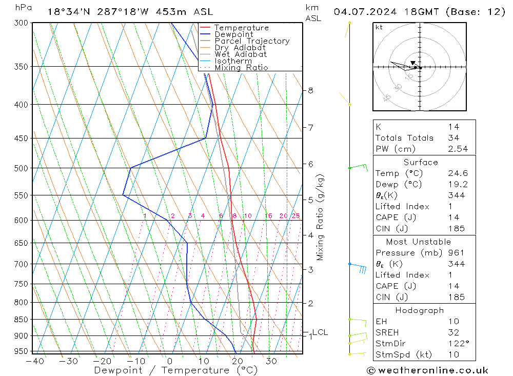
Task: Click the hodograph kt label
Action: coord(379,27)
